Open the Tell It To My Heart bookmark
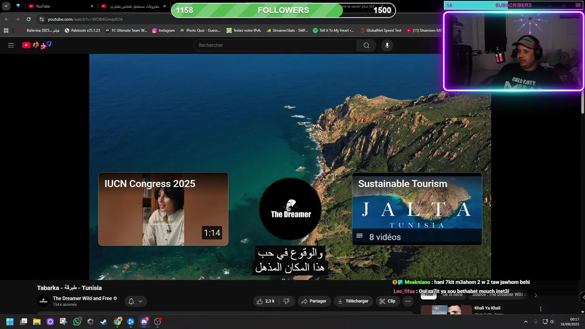This screenshot has width=585, height=329. 333,31
